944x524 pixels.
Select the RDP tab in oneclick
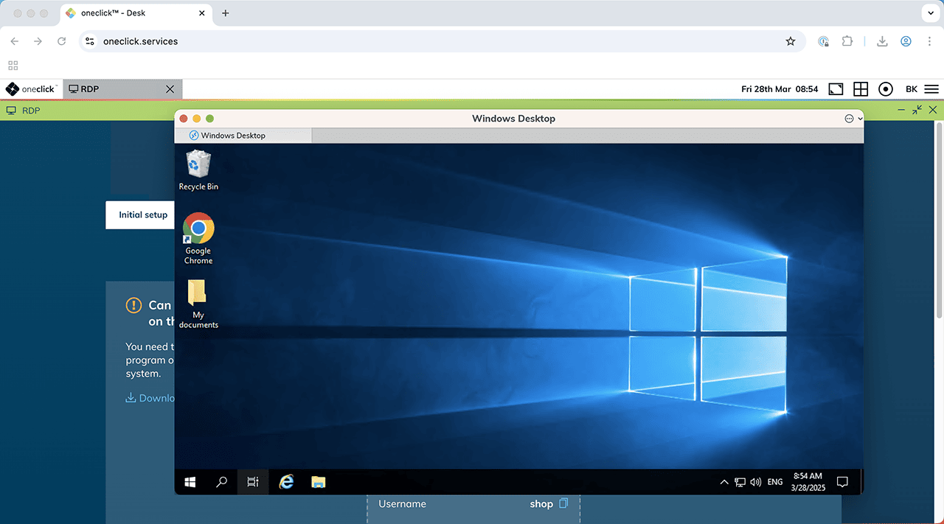point(111,89)
